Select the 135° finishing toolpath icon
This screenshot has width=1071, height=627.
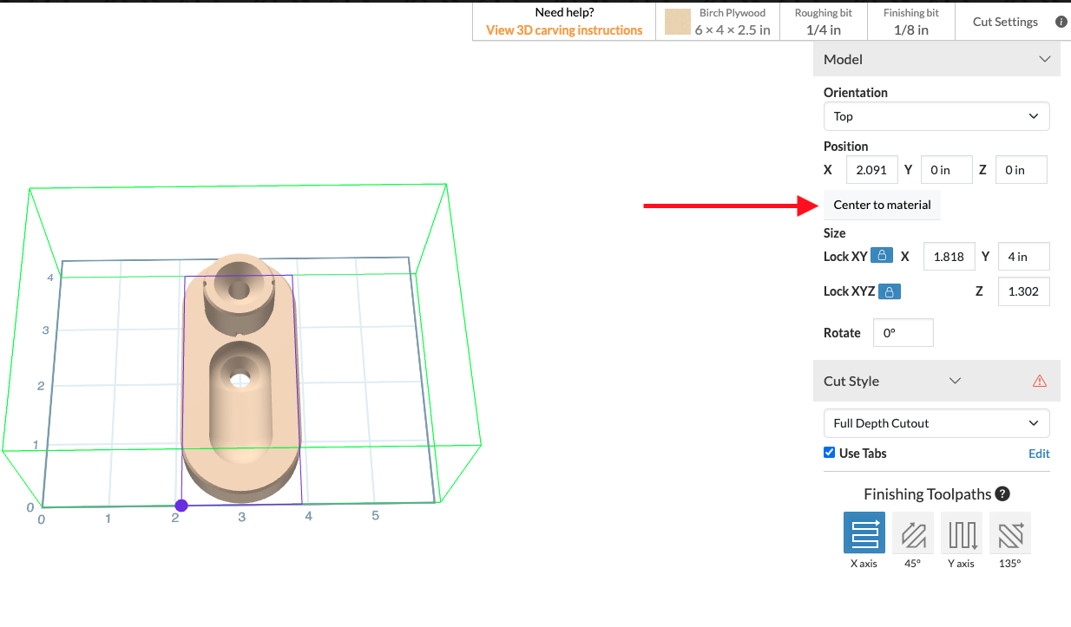click(1010, 532)
